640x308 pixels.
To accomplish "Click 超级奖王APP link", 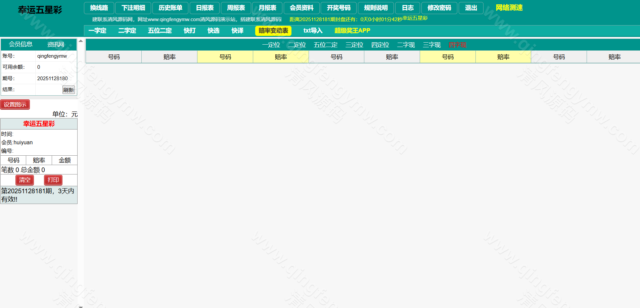I will [x=352, y=31].
